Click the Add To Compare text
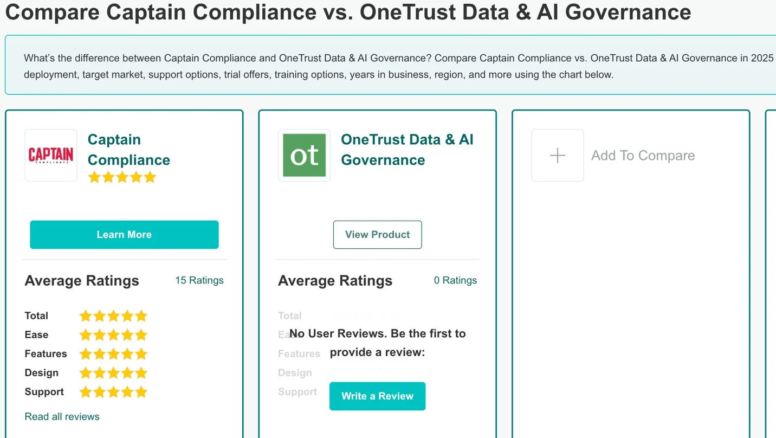776x438 pixels. point(643,155)
